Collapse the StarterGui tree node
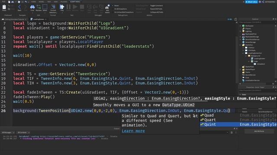The height and width of the screenshot is (155, 277). [x=240, y=45]
